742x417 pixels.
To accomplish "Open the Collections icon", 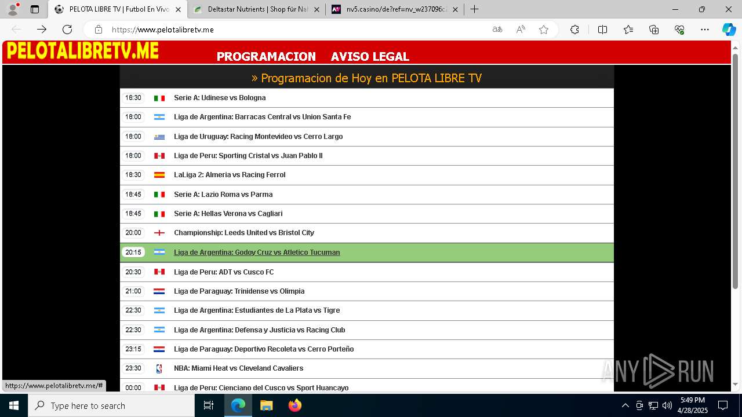I will pos(654,30).
